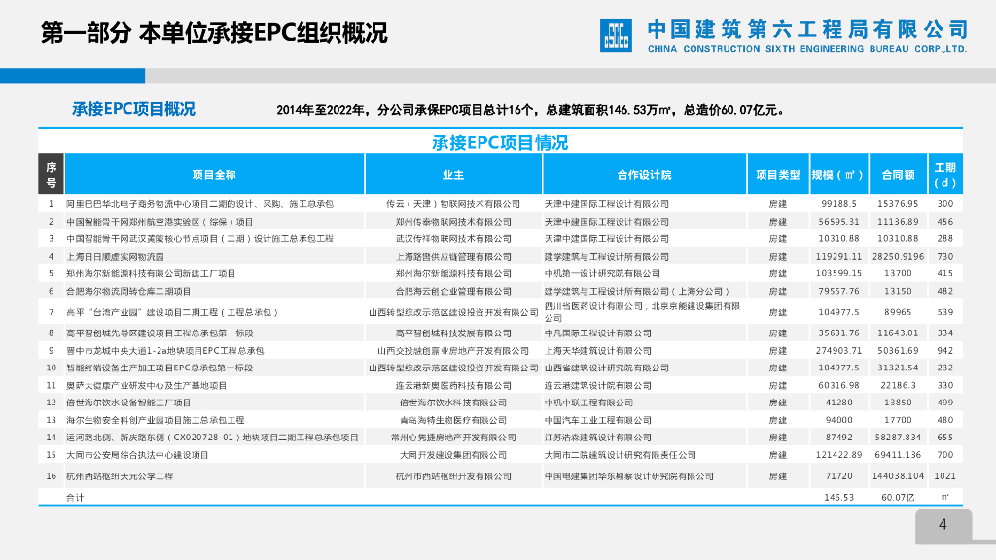Select project 中国智能骨干网武汉黄陂核心节点项目
The image size is (996, 560).
(x=200, y=239)
